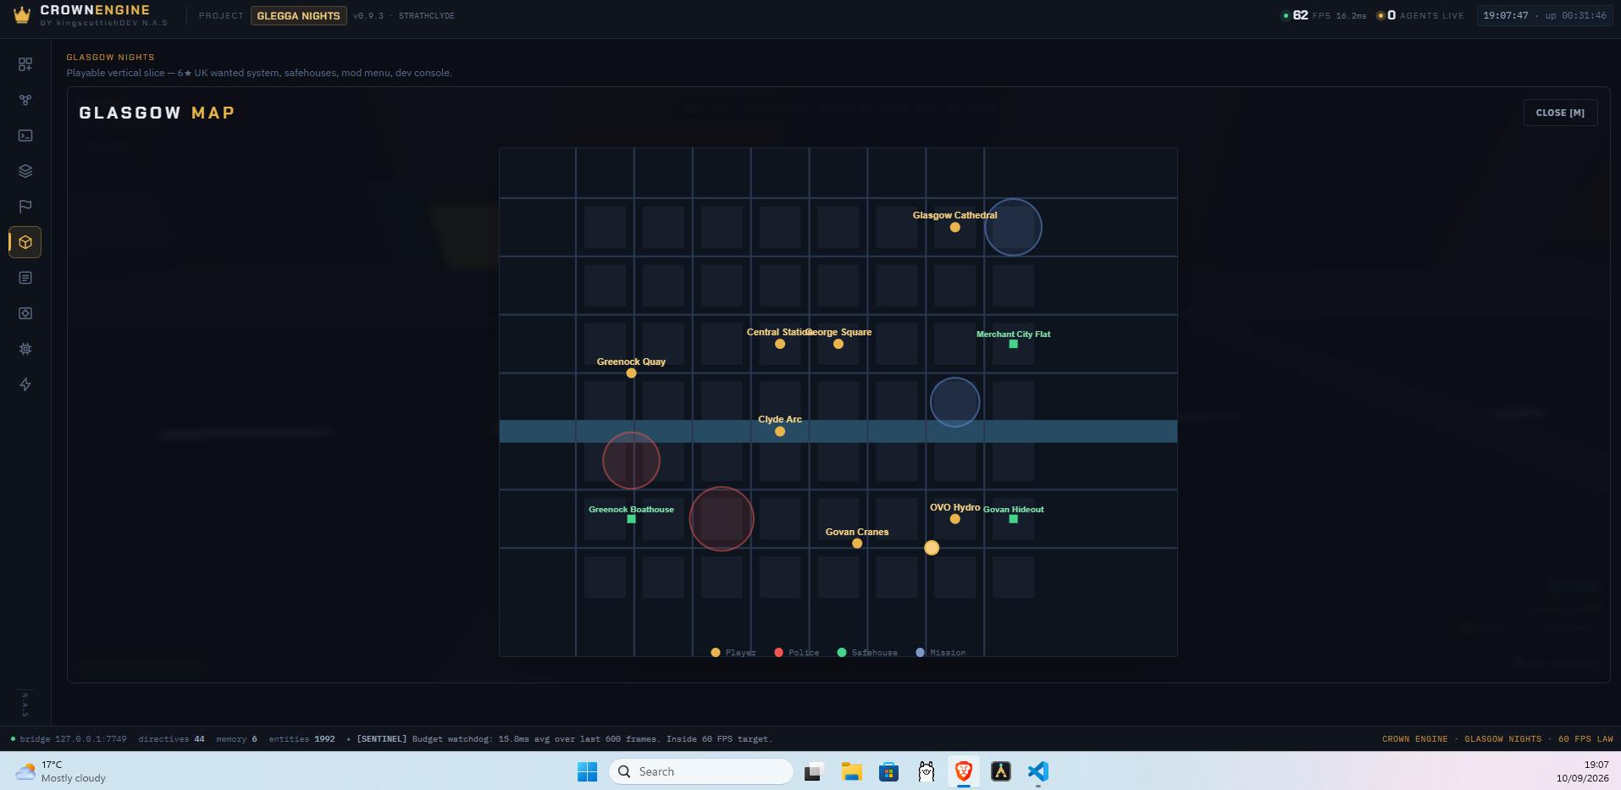Open the document notes sidebar icon
The image size is (1621, 790).
(25, 278)
